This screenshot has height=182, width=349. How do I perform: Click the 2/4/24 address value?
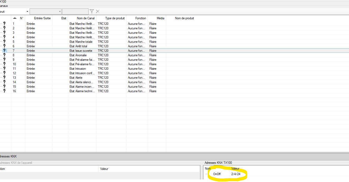(x=236, y=174)
